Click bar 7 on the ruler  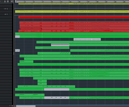point(43,2)
